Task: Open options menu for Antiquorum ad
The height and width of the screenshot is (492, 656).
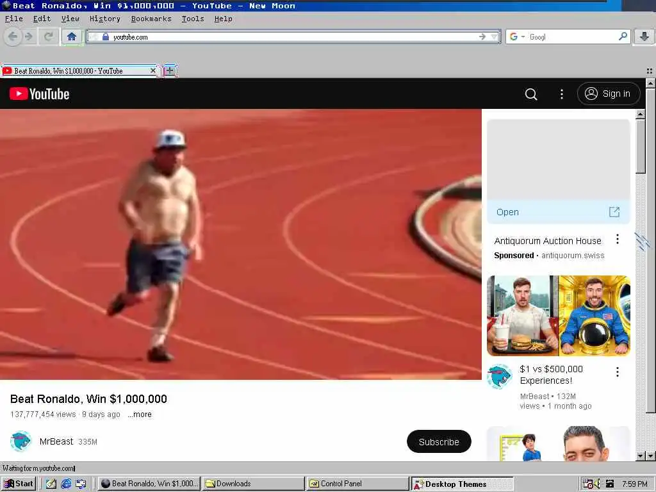Action: pos(617,240)
